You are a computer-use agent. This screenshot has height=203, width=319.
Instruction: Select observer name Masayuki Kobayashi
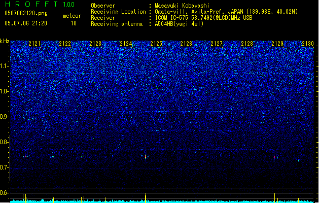click(182, 6)
